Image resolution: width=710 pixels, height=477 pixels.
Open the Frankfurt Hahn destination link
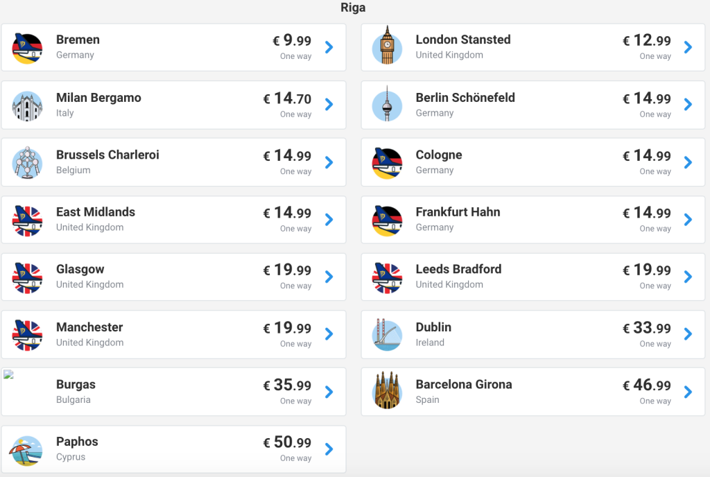tap(458, 212)
